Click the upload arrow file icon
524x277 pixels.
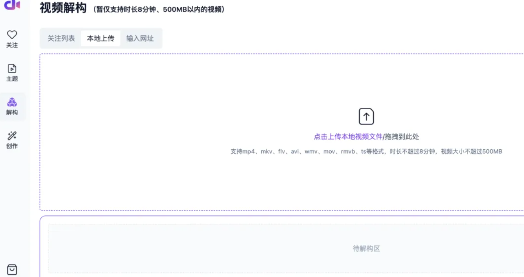366,116
